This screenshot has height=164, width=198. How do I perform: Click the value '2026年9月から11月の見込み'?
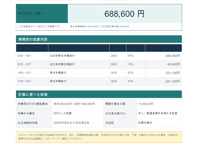click(71, 123)
